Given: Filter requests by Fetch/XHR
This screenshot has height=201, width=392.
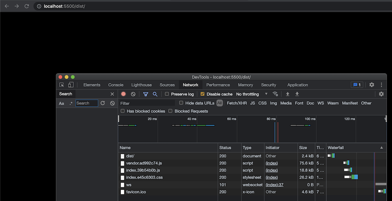Looking at the screenshot, I should pos(237,103).
